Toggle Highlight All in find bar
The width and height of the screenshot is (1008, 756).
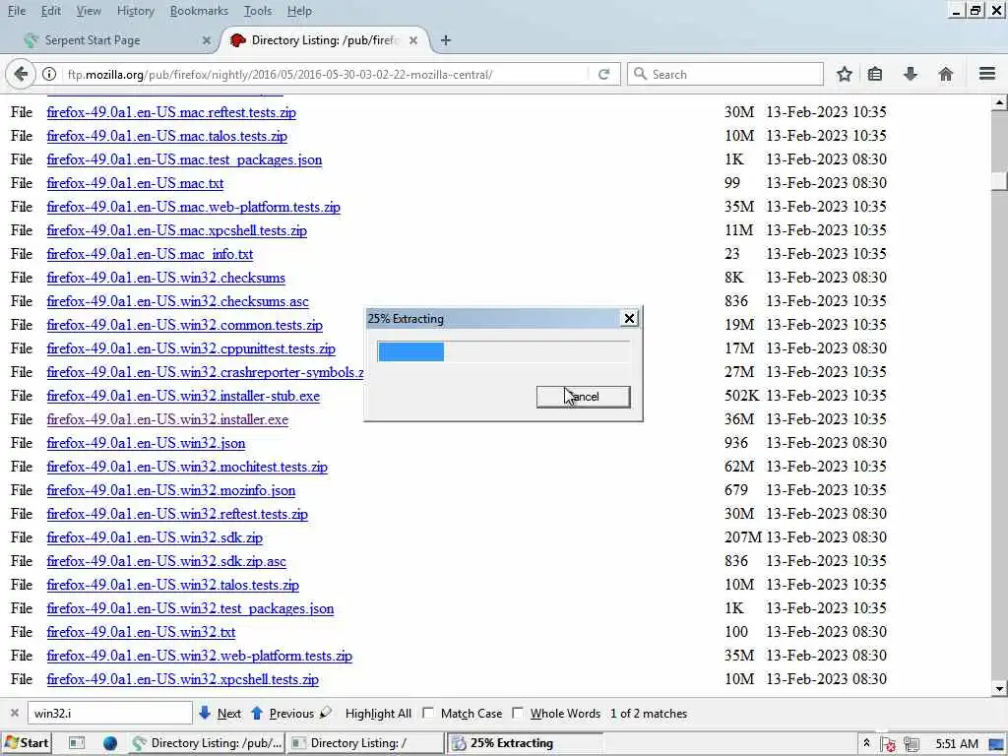[378, 714]
